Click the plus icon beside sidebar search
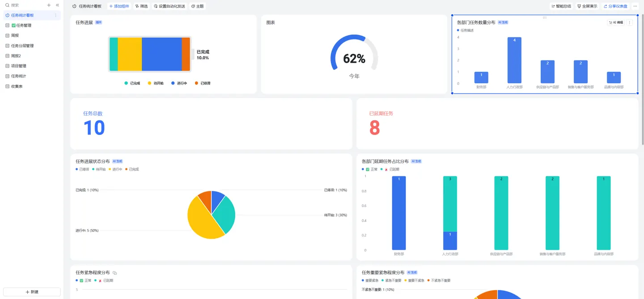644x299 pixels. [49, 5]
